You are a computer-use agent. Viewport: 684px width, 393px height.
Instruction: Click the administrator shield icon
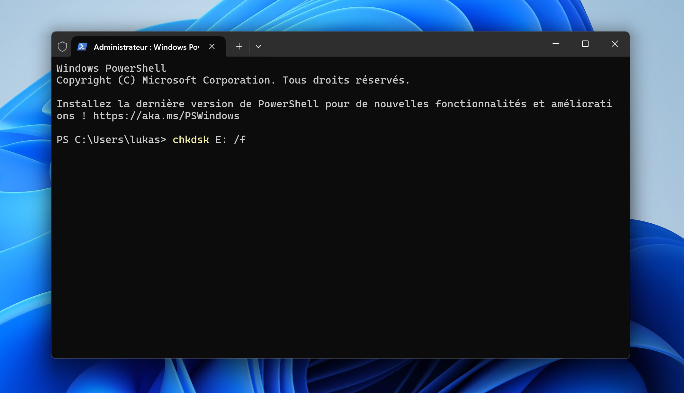click(x=62, y=47)
